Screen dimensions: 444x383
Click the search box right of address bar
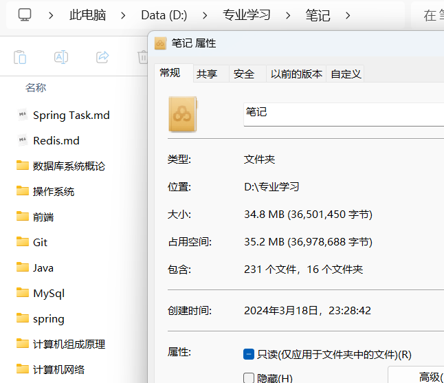pos(428,15)
